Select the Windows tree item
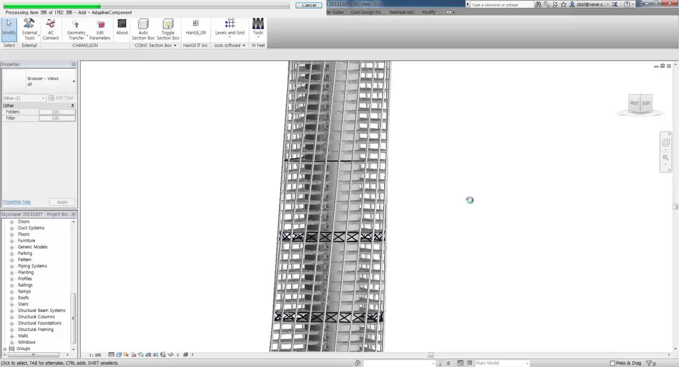This screenshot has width=679, height=367. 27,343
